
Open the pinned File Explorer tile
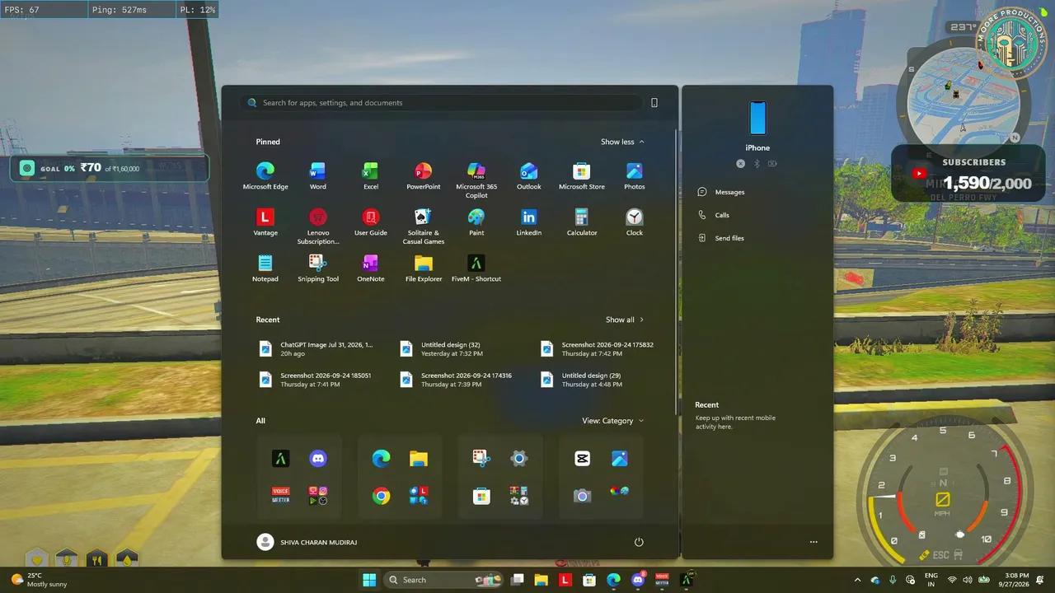(x=424, y=268)
